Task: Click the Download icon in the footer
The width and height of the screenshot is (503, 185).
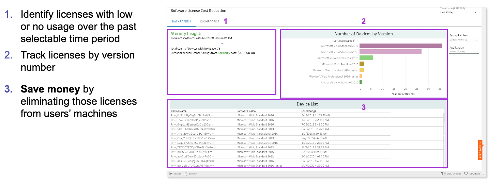Action: point(466,174)
